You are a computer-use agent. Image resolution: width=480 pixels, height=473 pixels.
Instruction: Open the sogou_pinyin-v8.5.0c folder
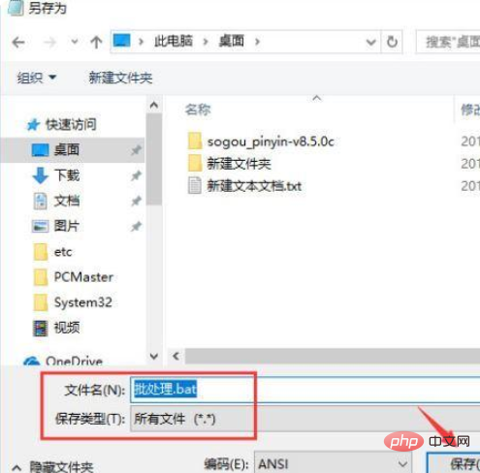(x=261, y=142)
